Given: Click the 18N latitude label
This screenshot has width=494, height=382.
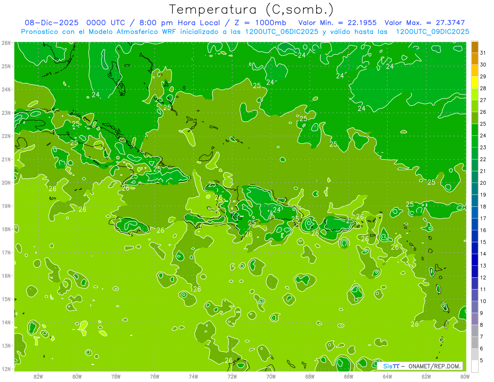Looking at the screenshot, I should tap(6, 229).
